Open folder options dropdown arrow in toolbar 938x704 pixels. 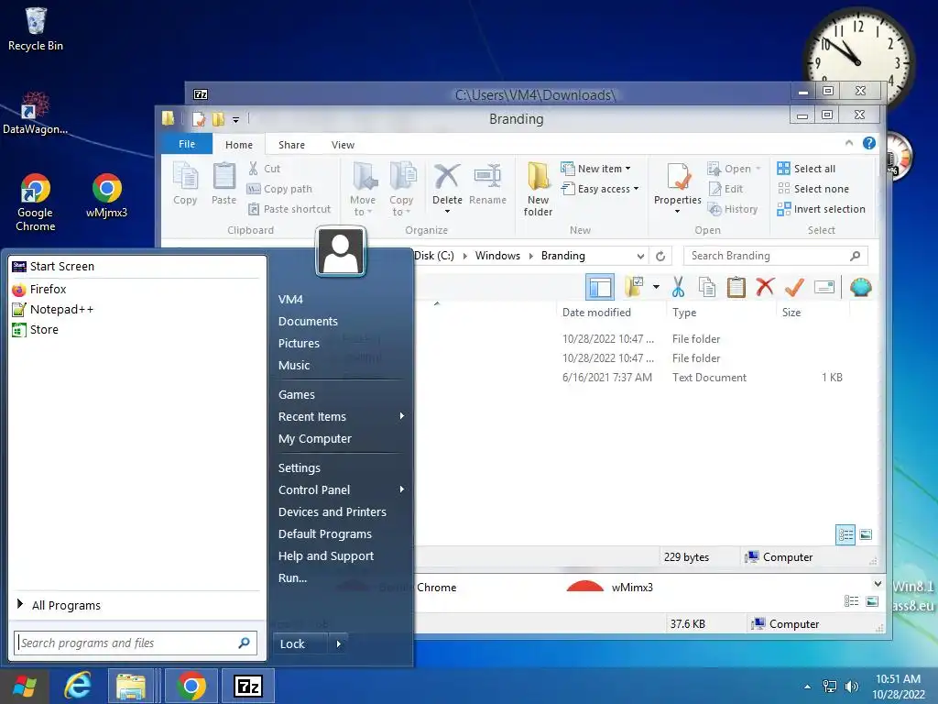pyautogui.click(x=656, y=287)
